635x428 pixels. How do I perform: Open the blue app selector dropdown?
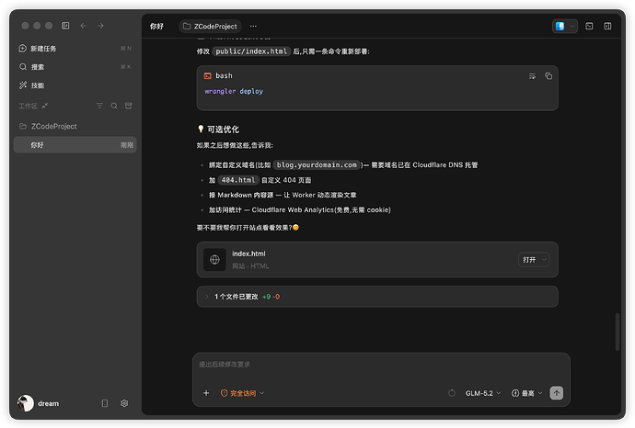(x=564, y=27)
